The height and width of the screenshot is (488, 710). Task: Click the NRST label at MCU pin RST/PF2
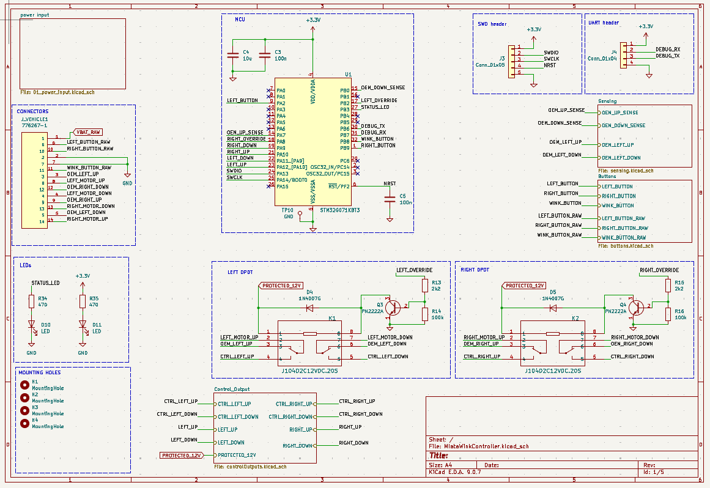[x=390, y=183]
